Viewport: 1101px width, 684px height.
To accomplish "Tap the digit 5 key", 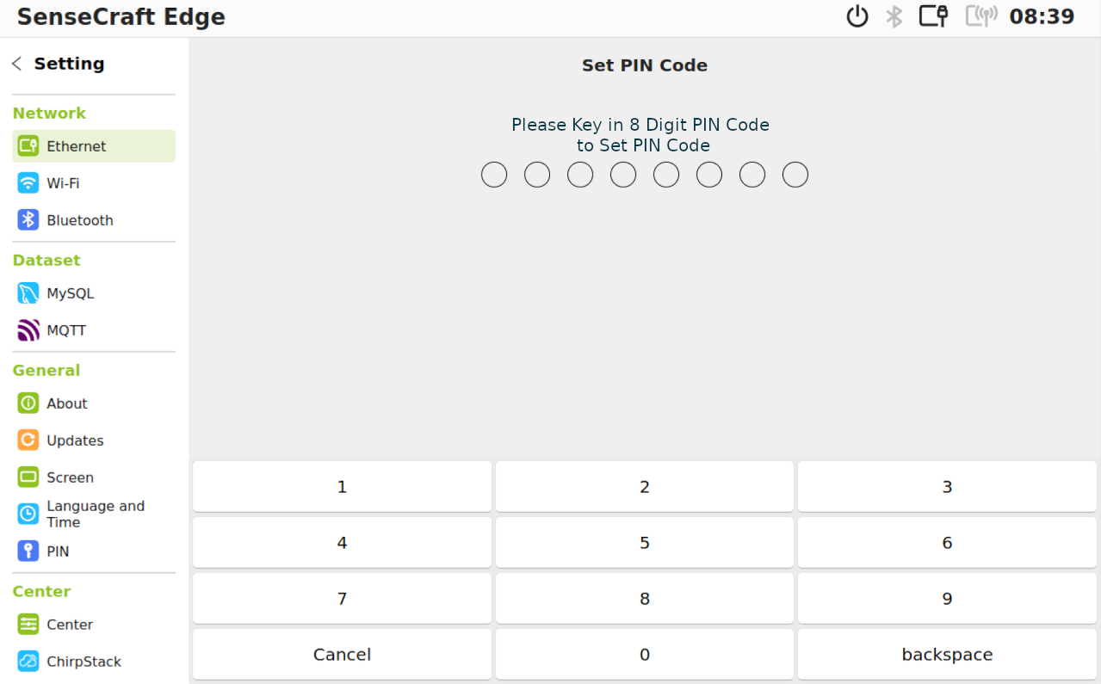I will click(645, 543).
